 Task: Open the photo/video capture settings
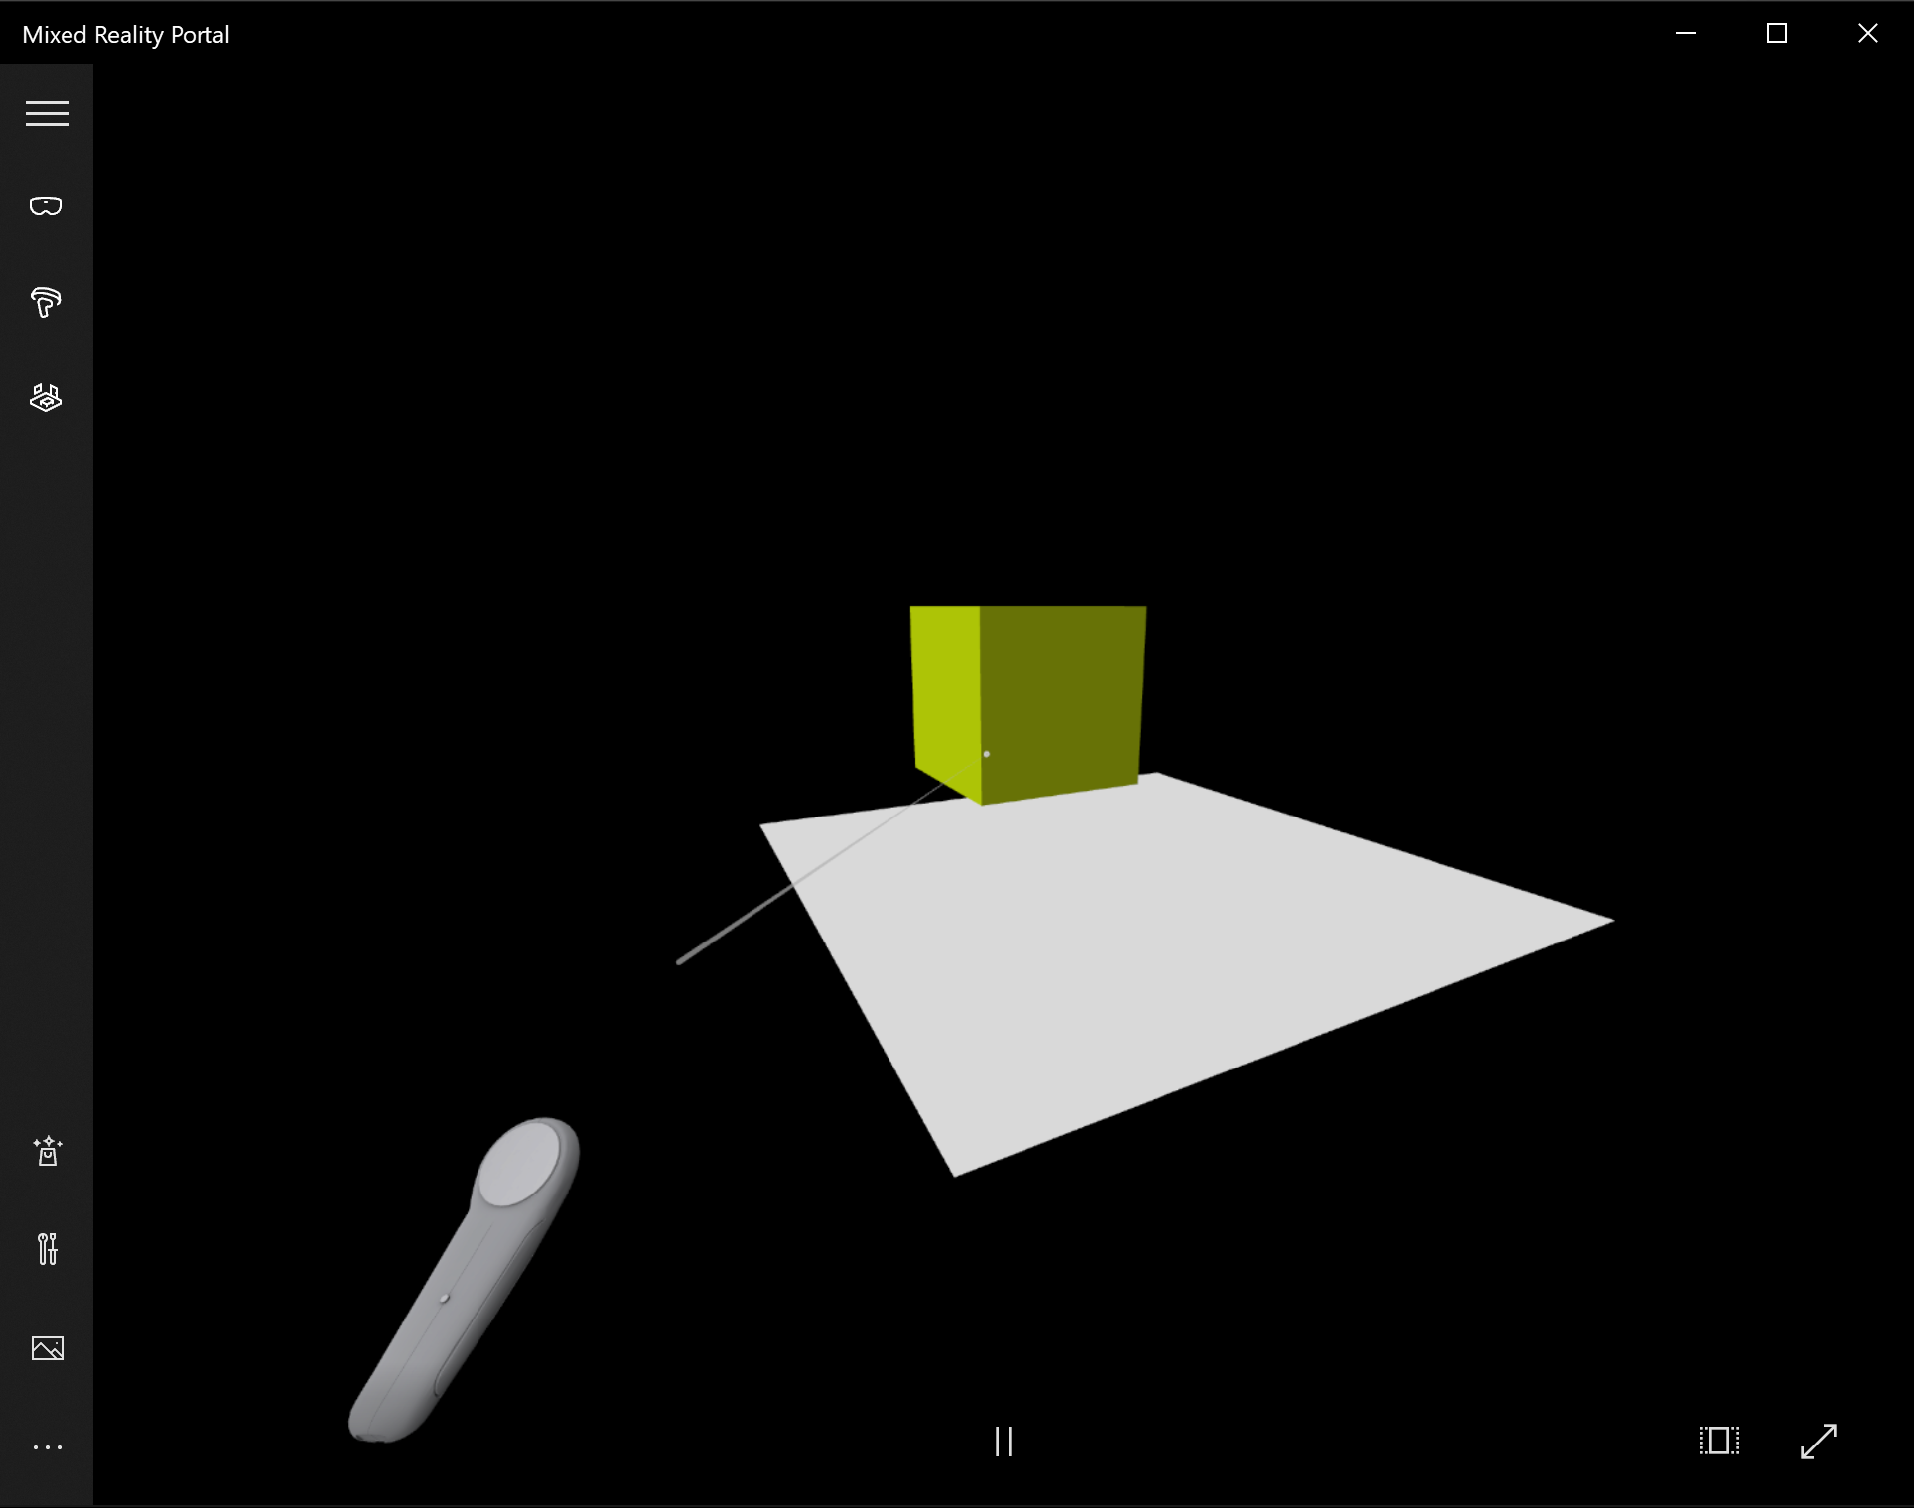coord(45,1346)
